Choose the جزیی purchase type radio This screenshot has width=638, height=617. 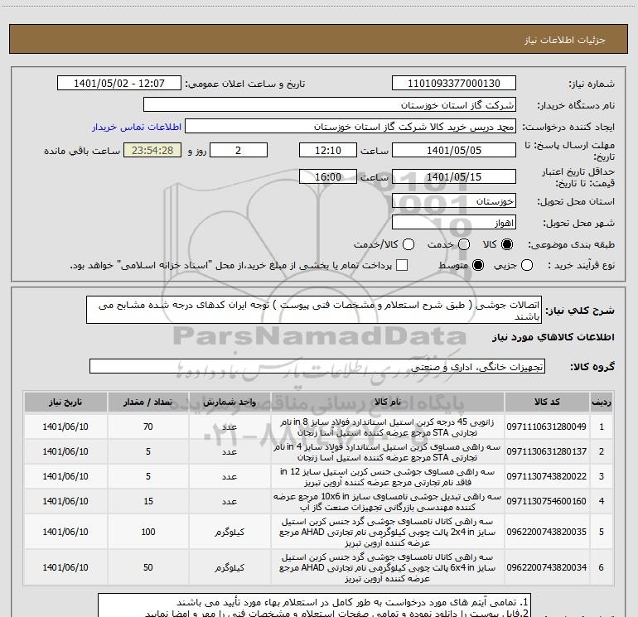[x=527, y=265]
